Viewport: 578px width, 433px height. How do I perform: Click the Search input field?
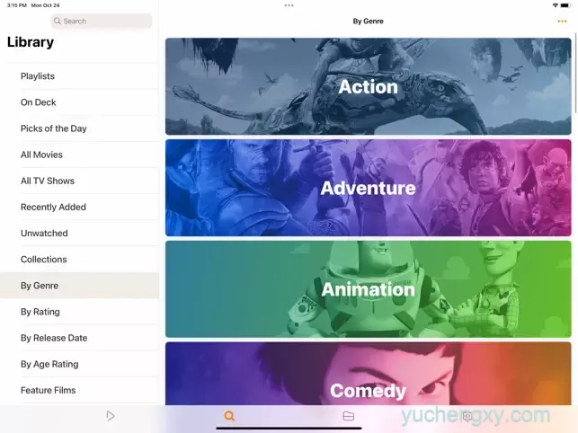coord(102,21)
